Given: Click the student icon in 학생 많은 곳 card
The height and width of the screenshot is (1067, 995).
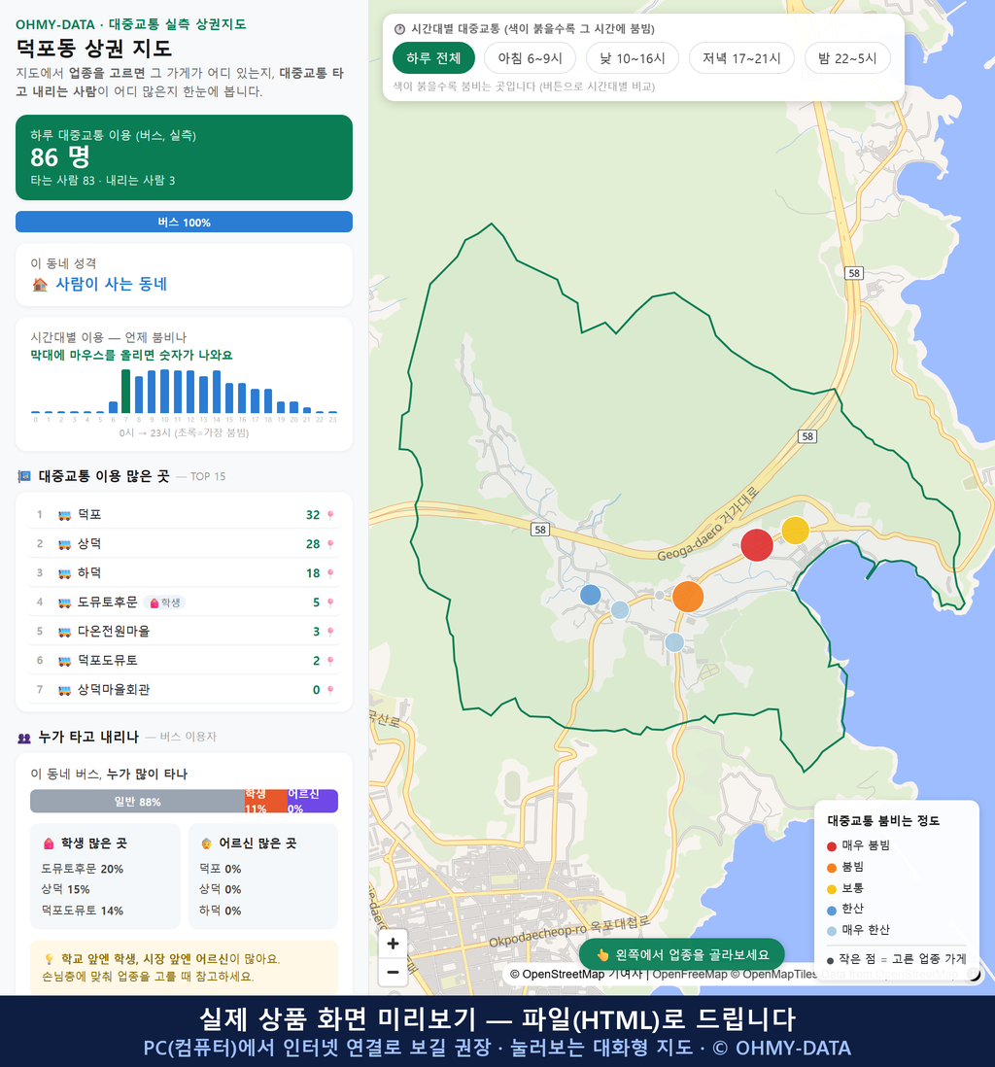Looking at the screenshot, I should [49, 843].
